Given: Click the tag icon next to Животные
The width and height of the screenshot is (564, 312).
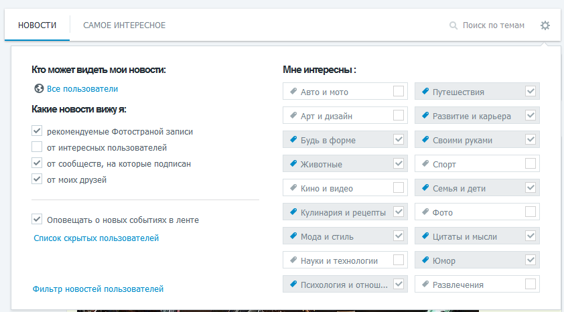Looking at the screenshot, I should click(293, 163).
